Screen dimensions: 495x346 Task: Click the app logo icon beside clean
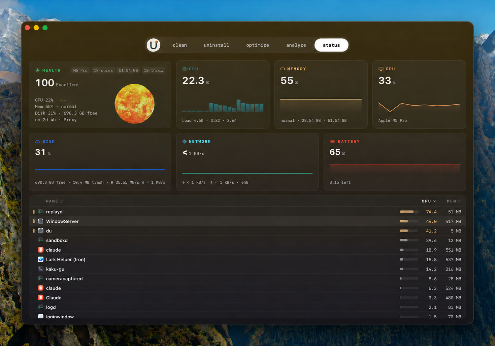153,45
